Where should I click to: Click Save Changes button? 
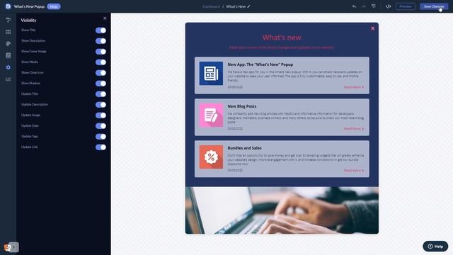click(x=434, y=6)
